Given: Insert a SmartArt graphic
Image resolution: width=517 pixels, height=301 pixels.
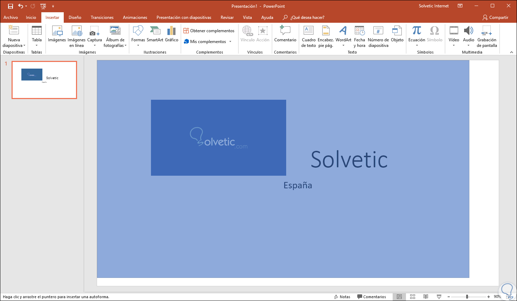Looking at the screenshot, I should [155, 34].
